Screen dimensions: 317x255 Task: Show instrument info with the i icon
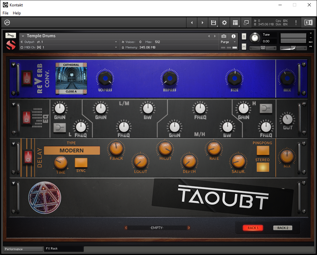tap(234, 36)
